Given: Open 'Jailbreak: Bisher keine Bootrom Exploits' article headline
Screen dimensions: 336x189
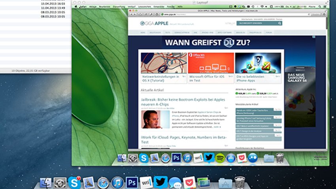Looking at the screenshot, I should (183, 102).
